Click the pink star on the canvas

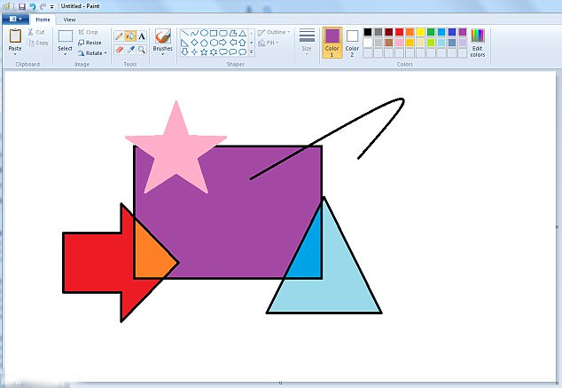coord(176,148)
